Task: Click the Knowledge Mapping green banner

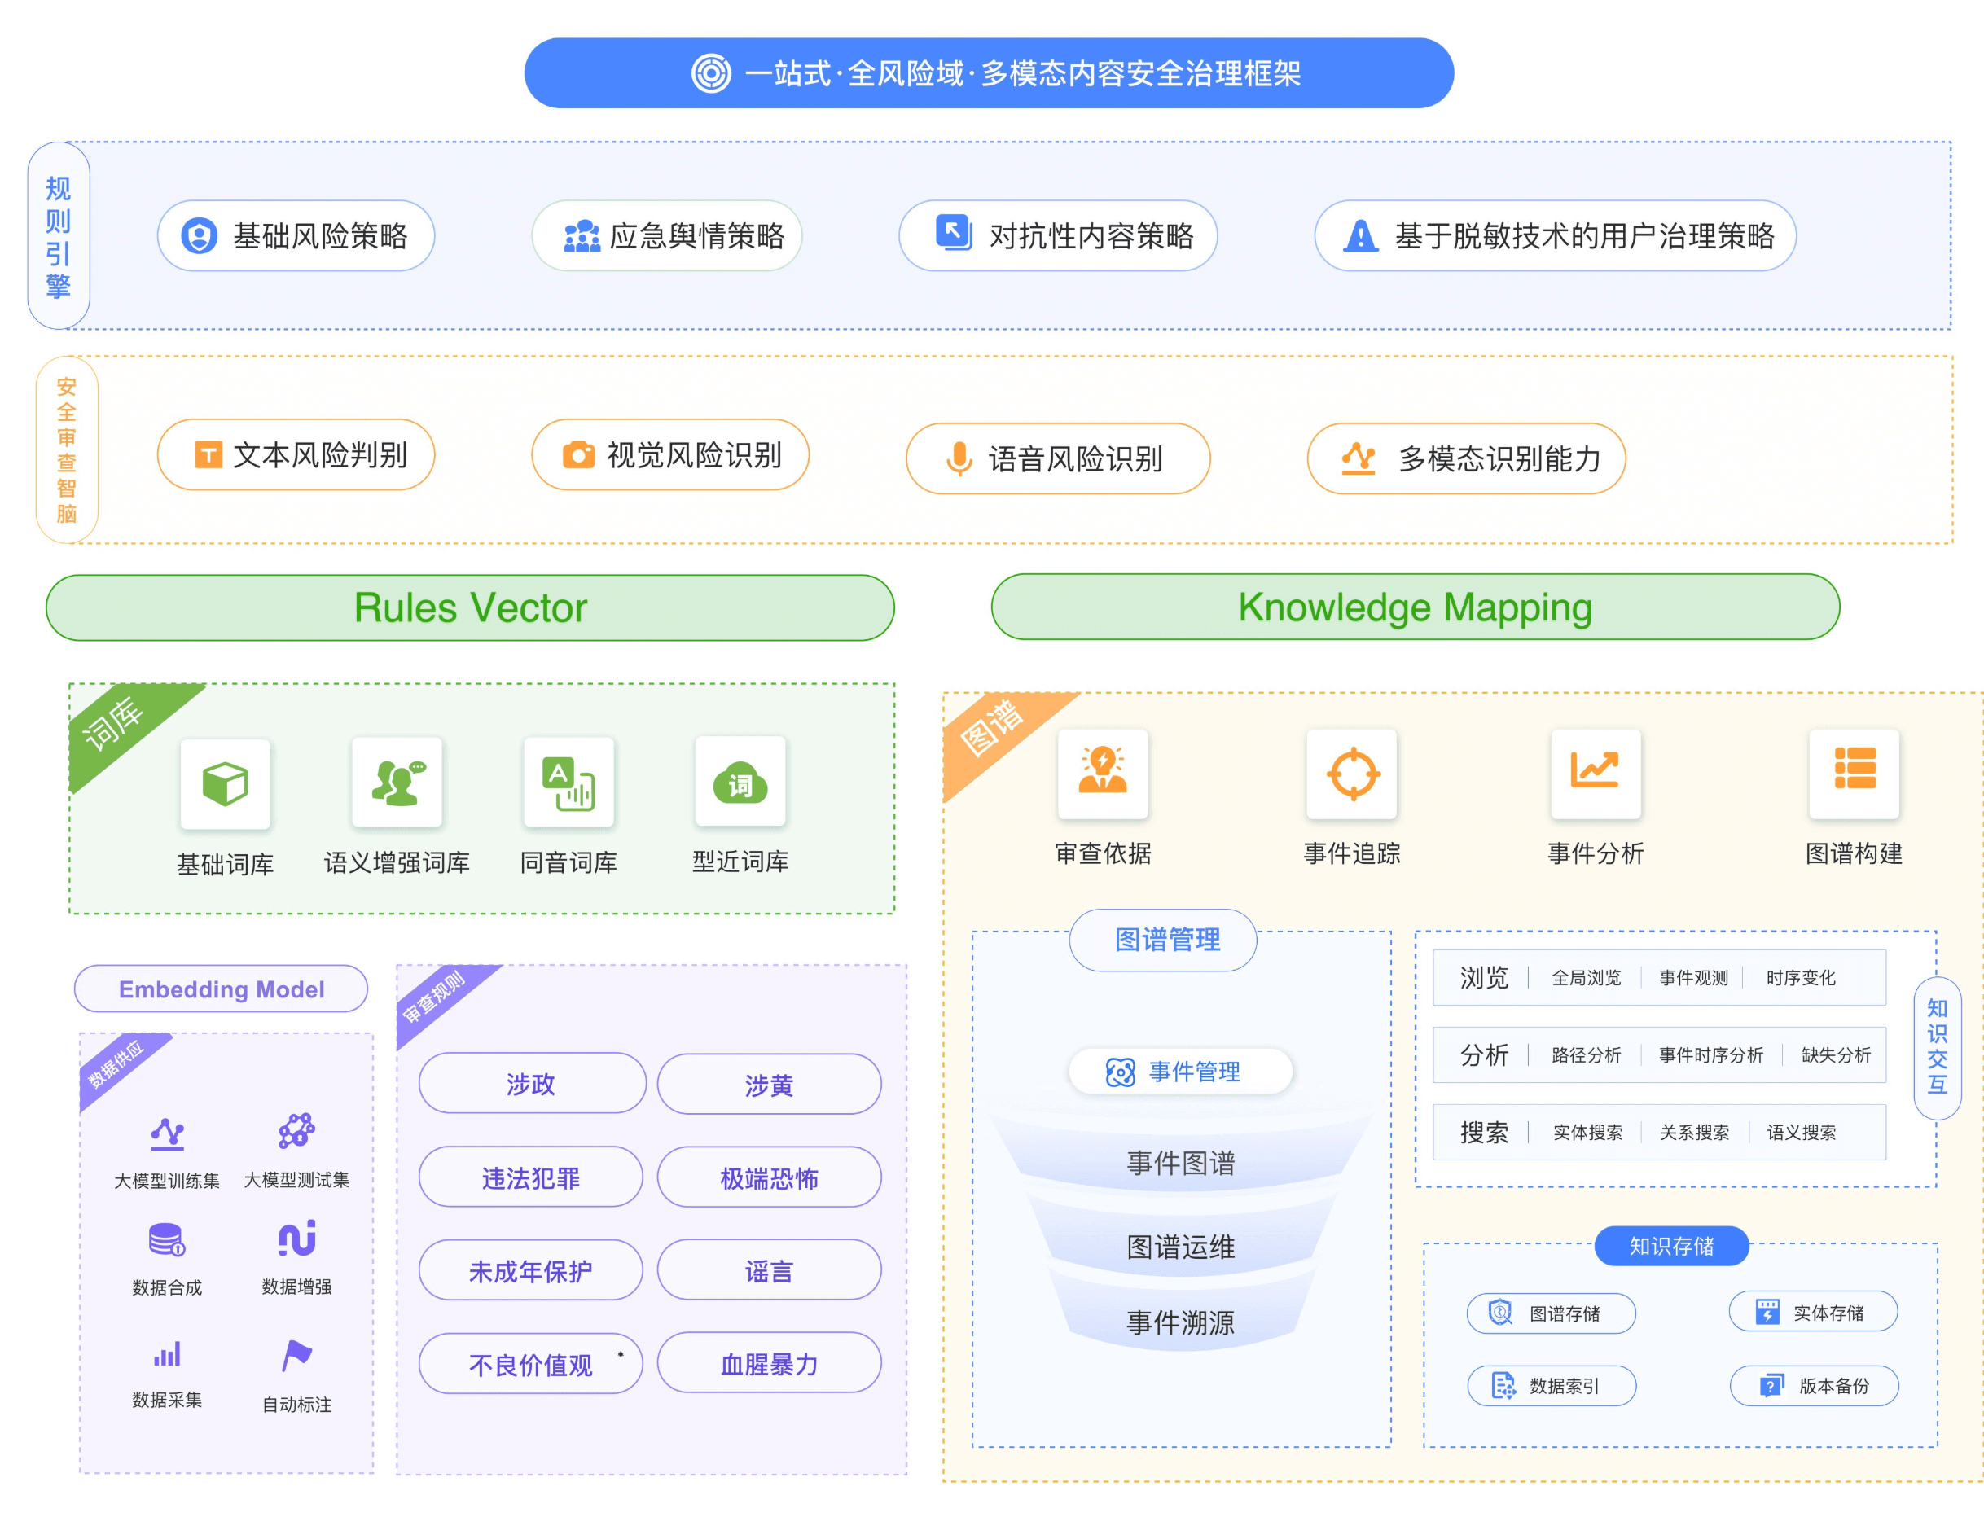Action: [x=1416, y=607]
